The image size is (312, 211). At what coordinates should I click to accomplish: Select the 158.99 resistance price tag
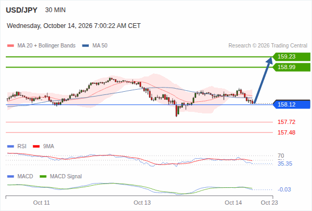[x=291, y=67]
